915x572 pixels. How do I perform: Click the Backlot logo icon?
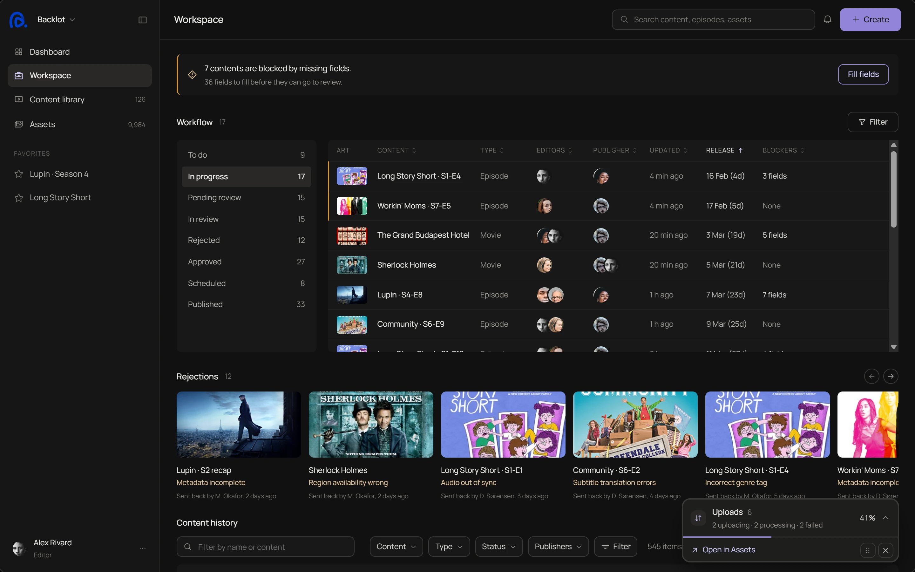point(18,20)
